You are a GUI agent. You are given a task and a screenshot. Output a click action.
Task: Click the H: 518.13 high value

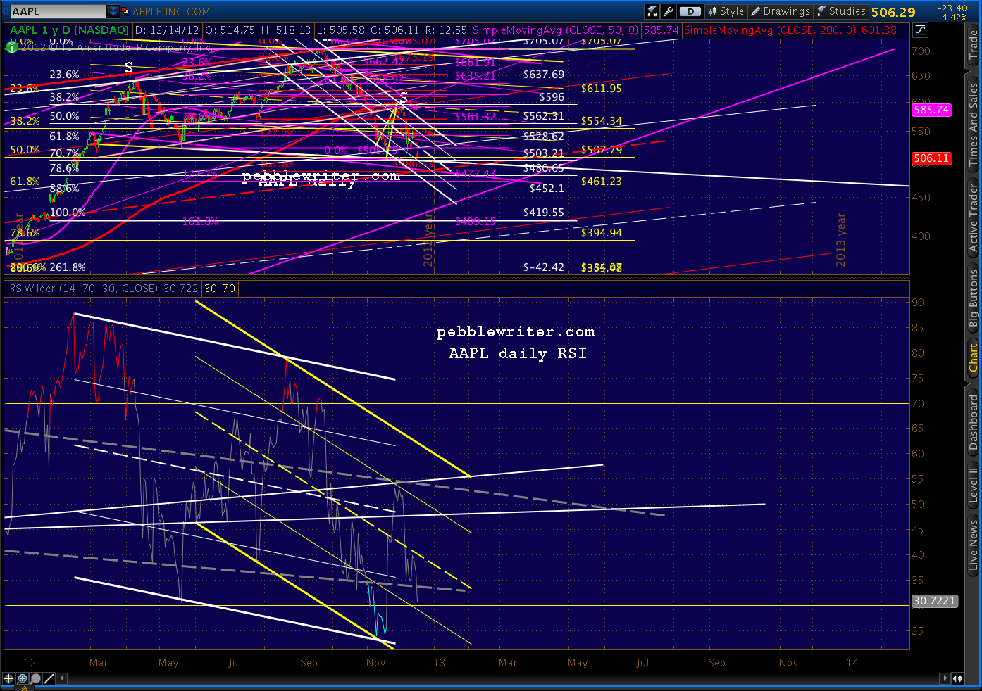pyautogui.click(x=285, y=30)
